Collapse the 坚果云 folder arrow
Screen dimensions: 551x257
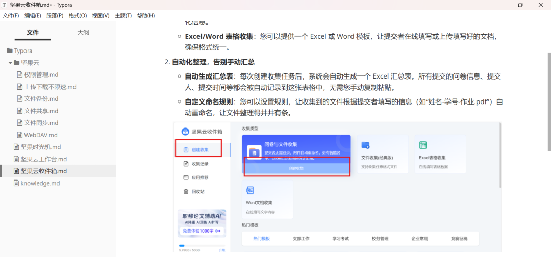pyautogui.click(x=10, y=63)
